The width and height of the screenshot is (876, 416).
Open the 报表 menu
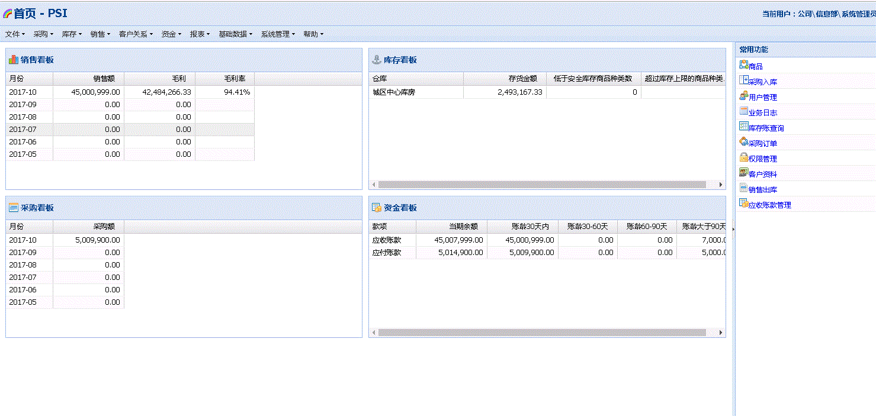point(200,34)
